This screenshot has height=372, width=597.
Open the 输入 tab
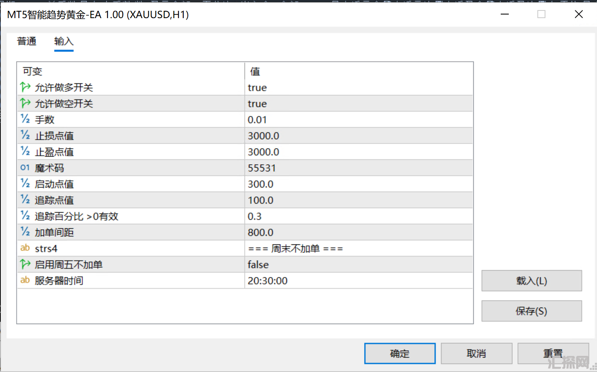pos(64,41)
